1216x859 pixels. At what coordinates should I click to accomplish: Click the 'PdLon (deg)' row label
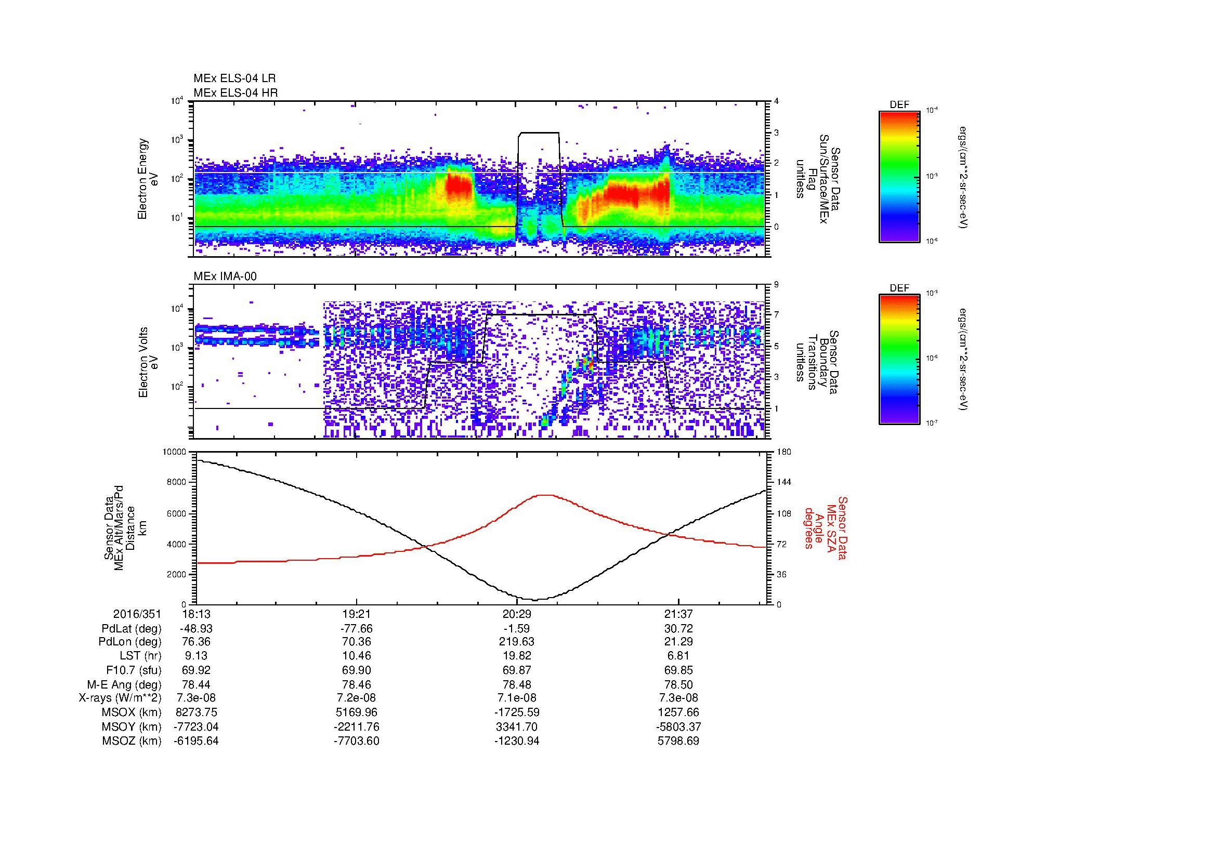[x=130, y=642]
